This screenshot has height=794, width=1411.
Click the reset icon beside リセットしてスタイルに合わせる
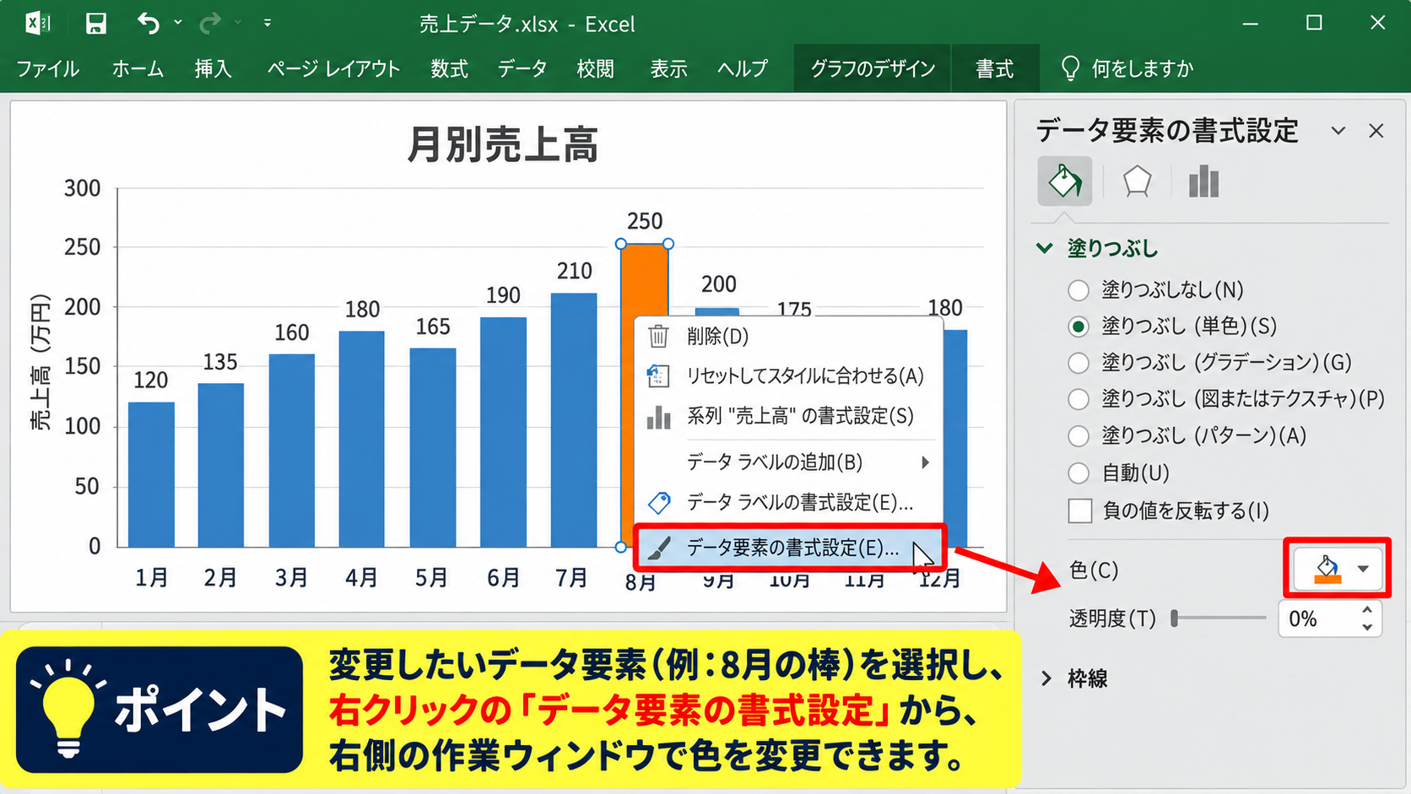click(x=658, y=375)
